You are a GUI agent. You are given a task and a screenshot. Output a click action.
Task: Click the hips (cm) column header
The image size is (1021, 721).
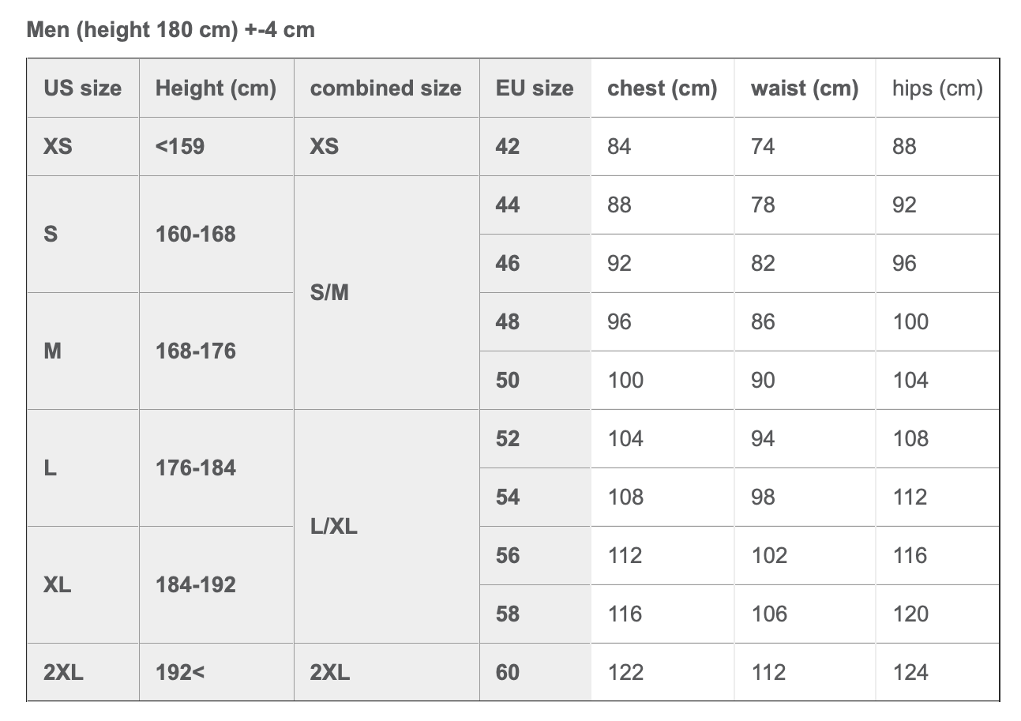(x=937, y=88)
